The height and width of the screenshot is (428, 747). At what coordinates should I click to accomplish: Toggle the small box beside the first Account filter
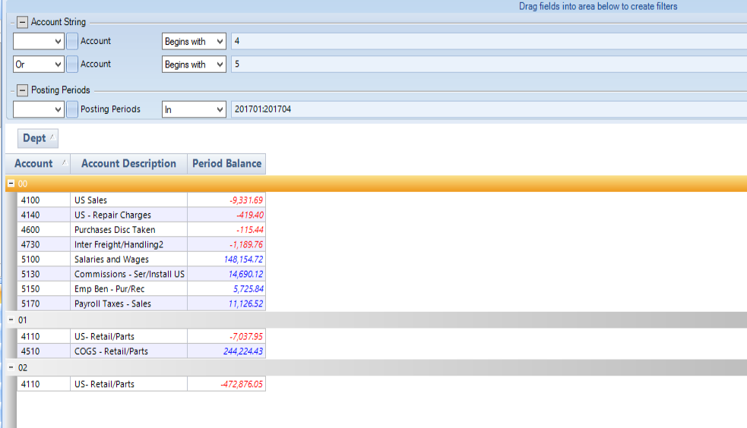click(72, 42)
